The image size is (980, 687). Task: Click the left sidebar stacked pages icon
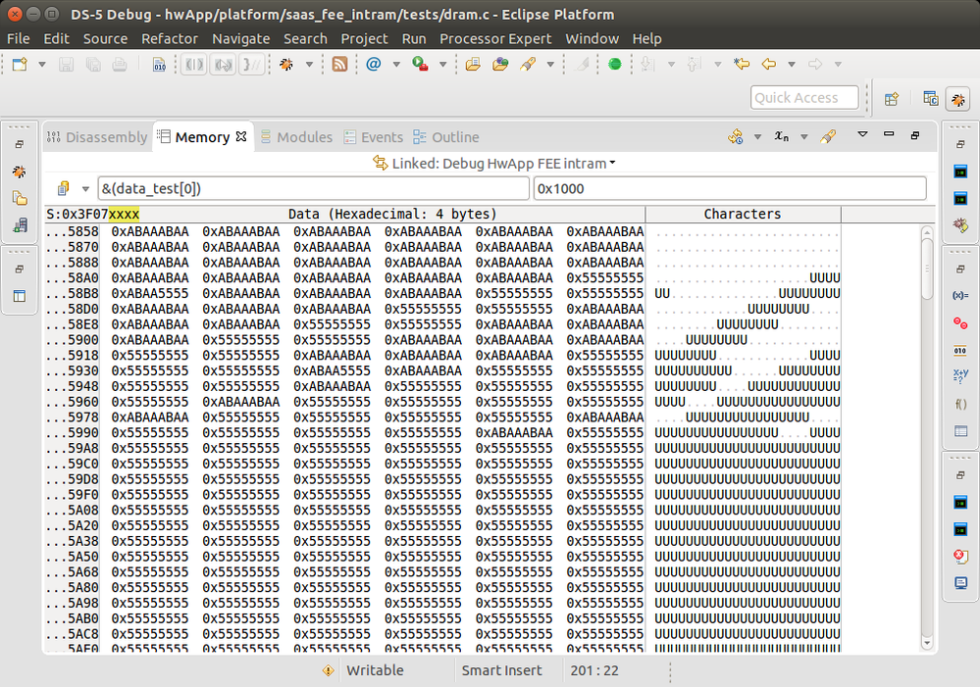(20, 199)
